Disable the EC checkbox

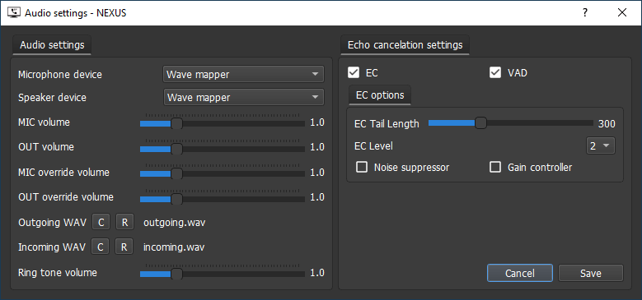pyautogui.click(x=354, y=72)
